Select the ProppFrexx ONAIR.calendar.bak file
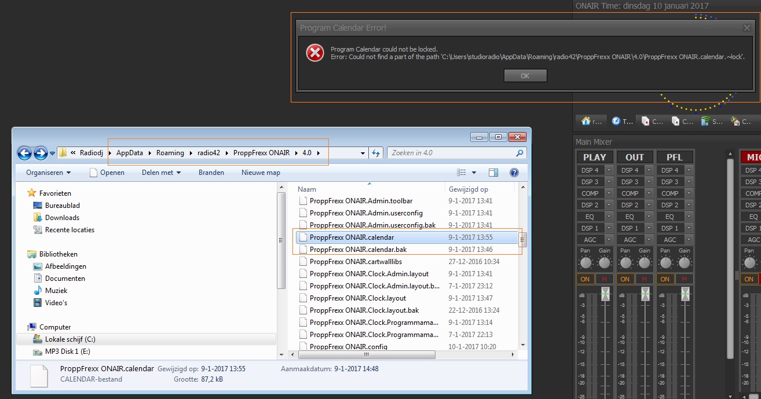Screen dimensions: 761x399 (x=358, y=250)
